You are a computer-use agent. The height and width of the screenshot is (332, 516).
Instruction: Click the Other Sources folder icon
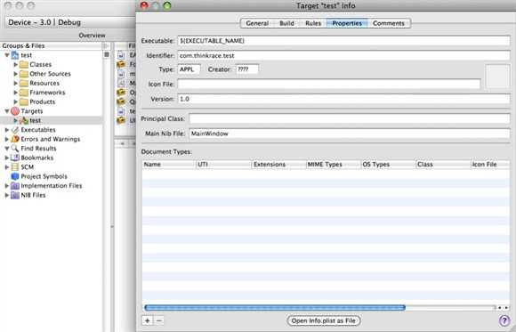(x=24, y=74)
